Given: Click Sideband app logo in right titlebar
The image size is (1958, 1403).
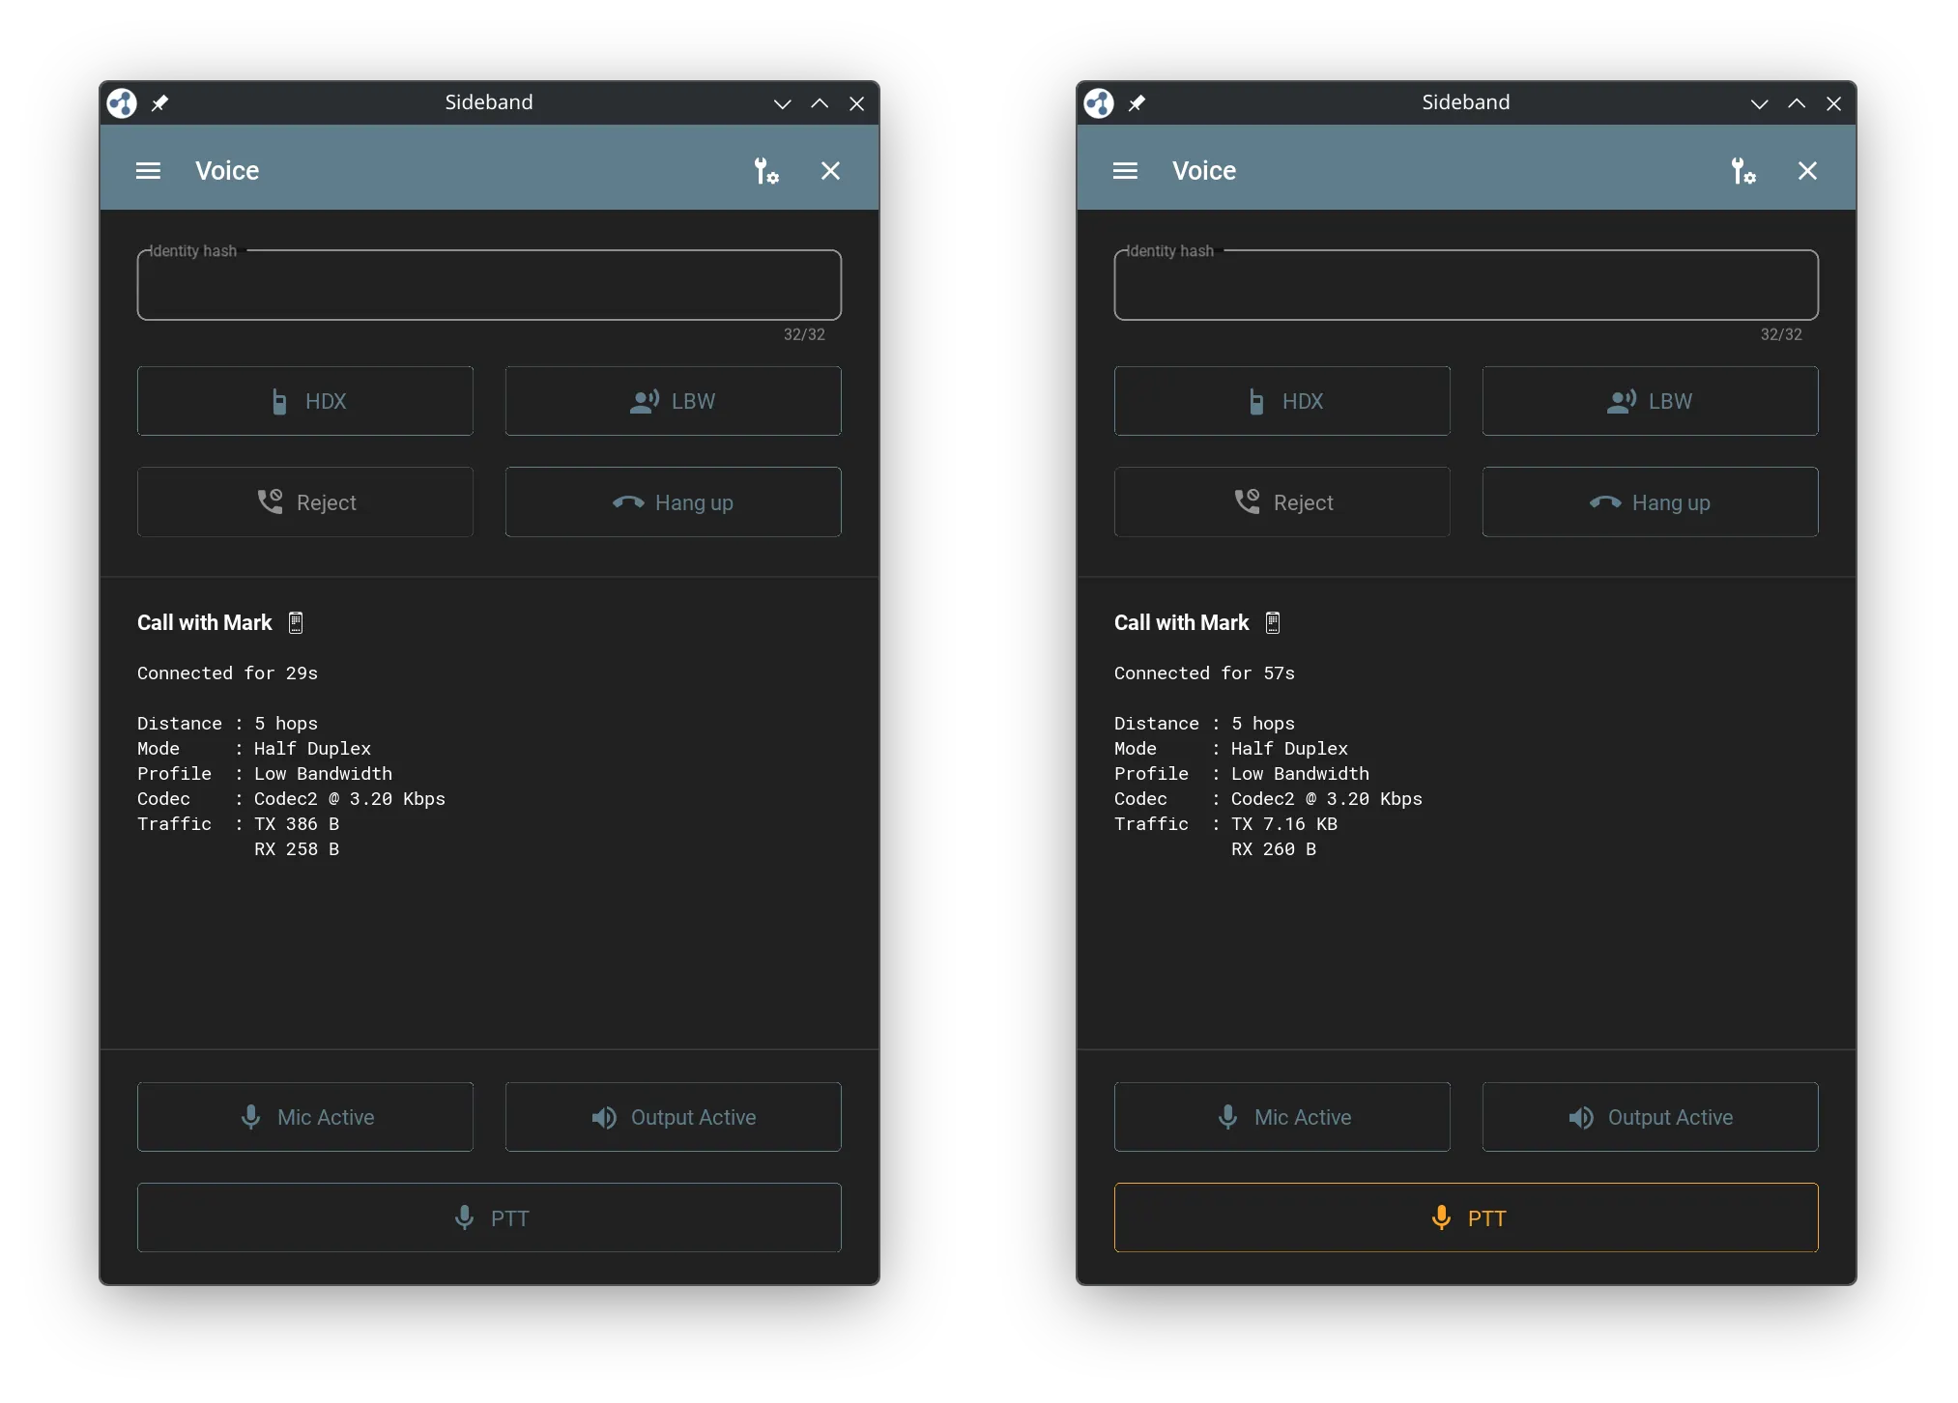Looking at the screenshot, I should pyautogui.click(x=1099, y=102).
